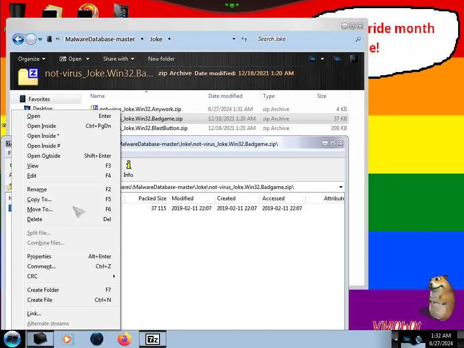Choose Open Inside with Ctrl+PgDn shortcut
This screenshot has width=464, height=348.
click(69, 126)
